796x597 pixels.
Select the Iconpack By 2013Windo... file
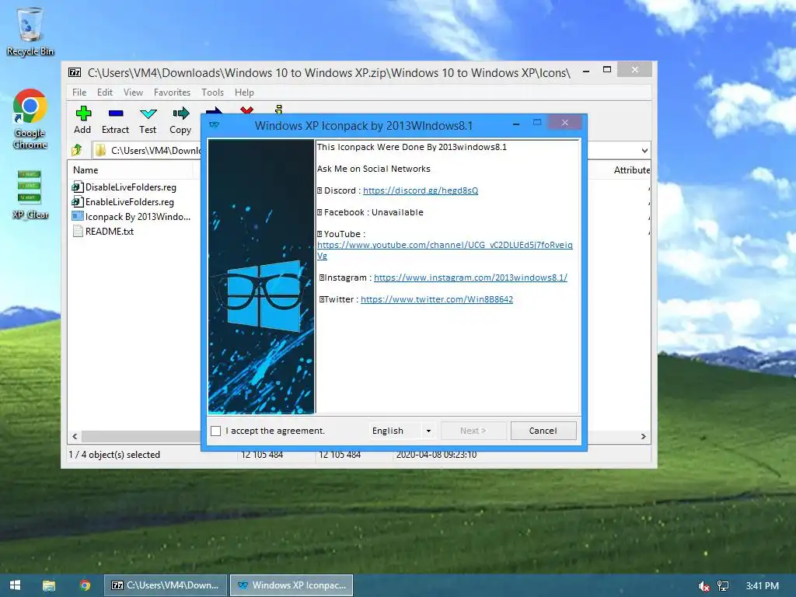pyautogui.click(x=132, y=217)
